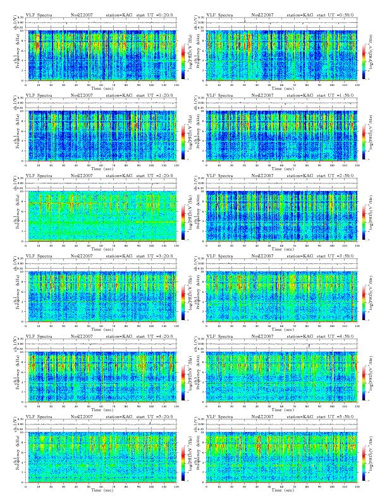Select the PSD color bar of the 1:50:0 panel
Screen dimensions: 387x501
click(364, 142)
